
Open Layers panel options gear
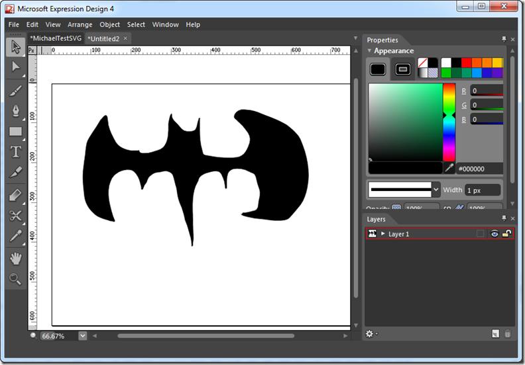[371, 334]
